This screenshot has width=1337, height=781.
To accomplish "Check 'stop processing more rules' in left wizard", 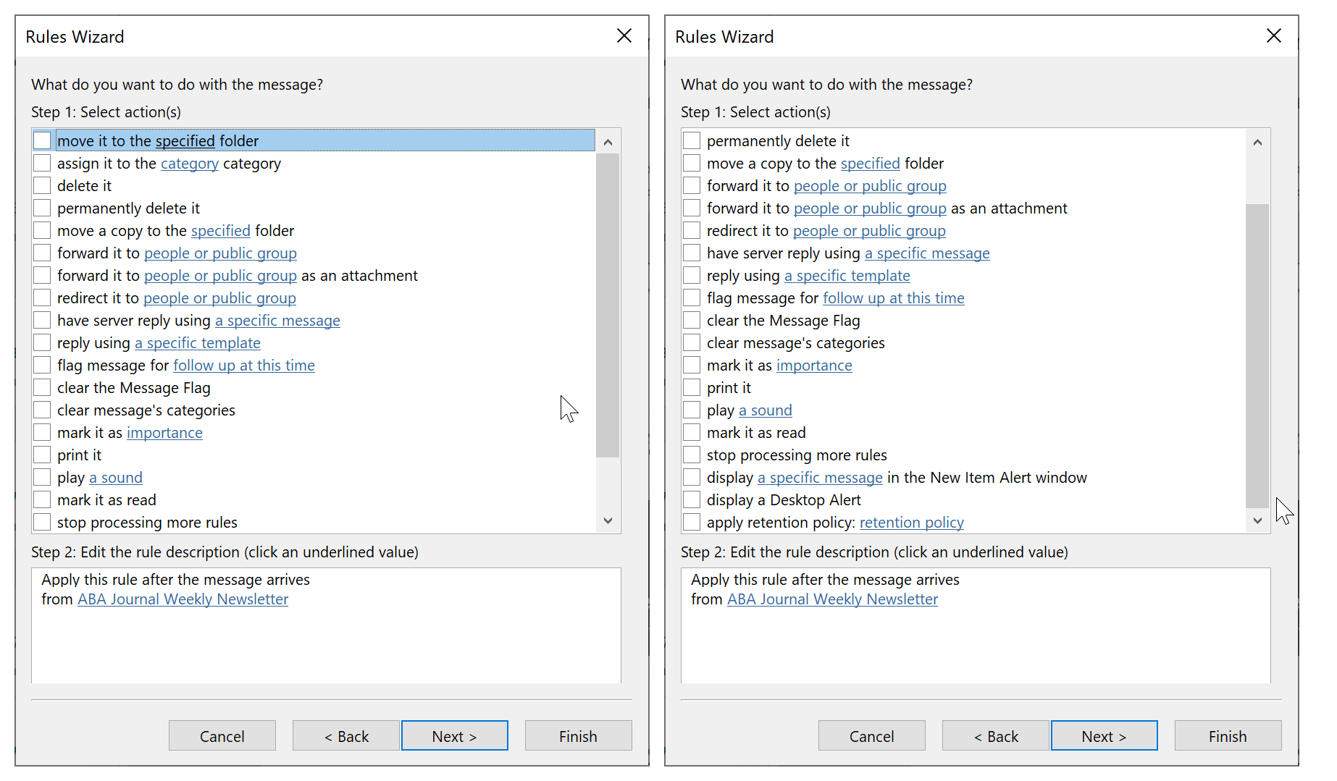I will pos(42,522).
